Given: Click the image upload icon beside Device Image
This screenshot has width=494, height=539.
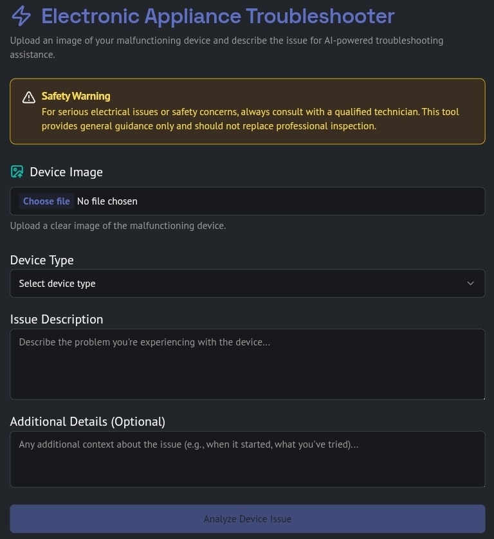Looking at the screenshot, I should coord(17,172).
